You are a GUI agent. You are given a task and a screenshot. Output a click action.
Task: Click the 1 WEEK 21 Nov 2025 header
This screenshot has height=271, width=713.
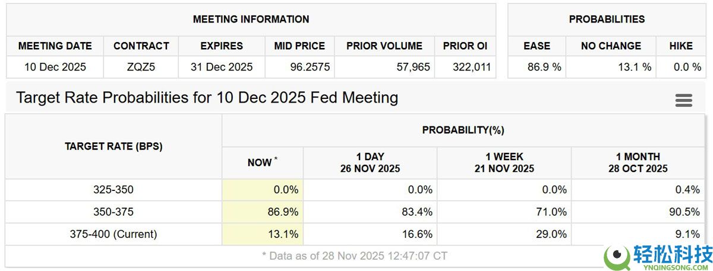pos(504,162)
